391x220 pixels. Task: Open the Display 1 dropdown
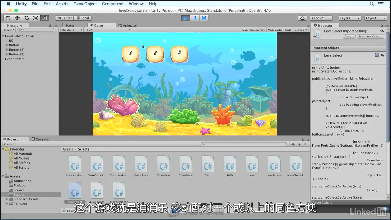tap(72, 30)
